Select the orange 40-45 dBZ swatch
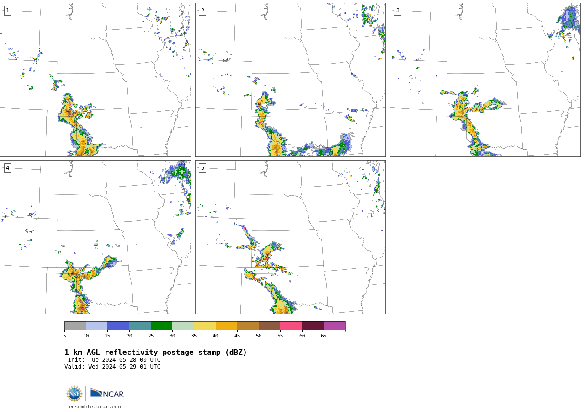 click(x=226, y=326)
